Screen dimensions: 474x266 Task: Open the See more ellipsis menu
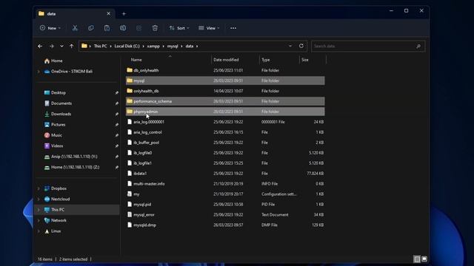point(233,28)
